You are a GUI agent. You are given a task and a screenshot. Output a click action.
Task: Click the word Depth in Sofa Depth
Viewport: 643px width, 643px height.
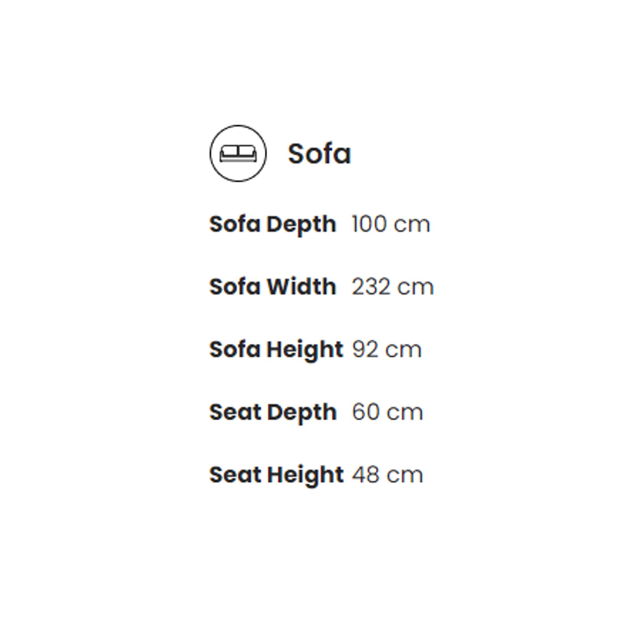[301, 225]
